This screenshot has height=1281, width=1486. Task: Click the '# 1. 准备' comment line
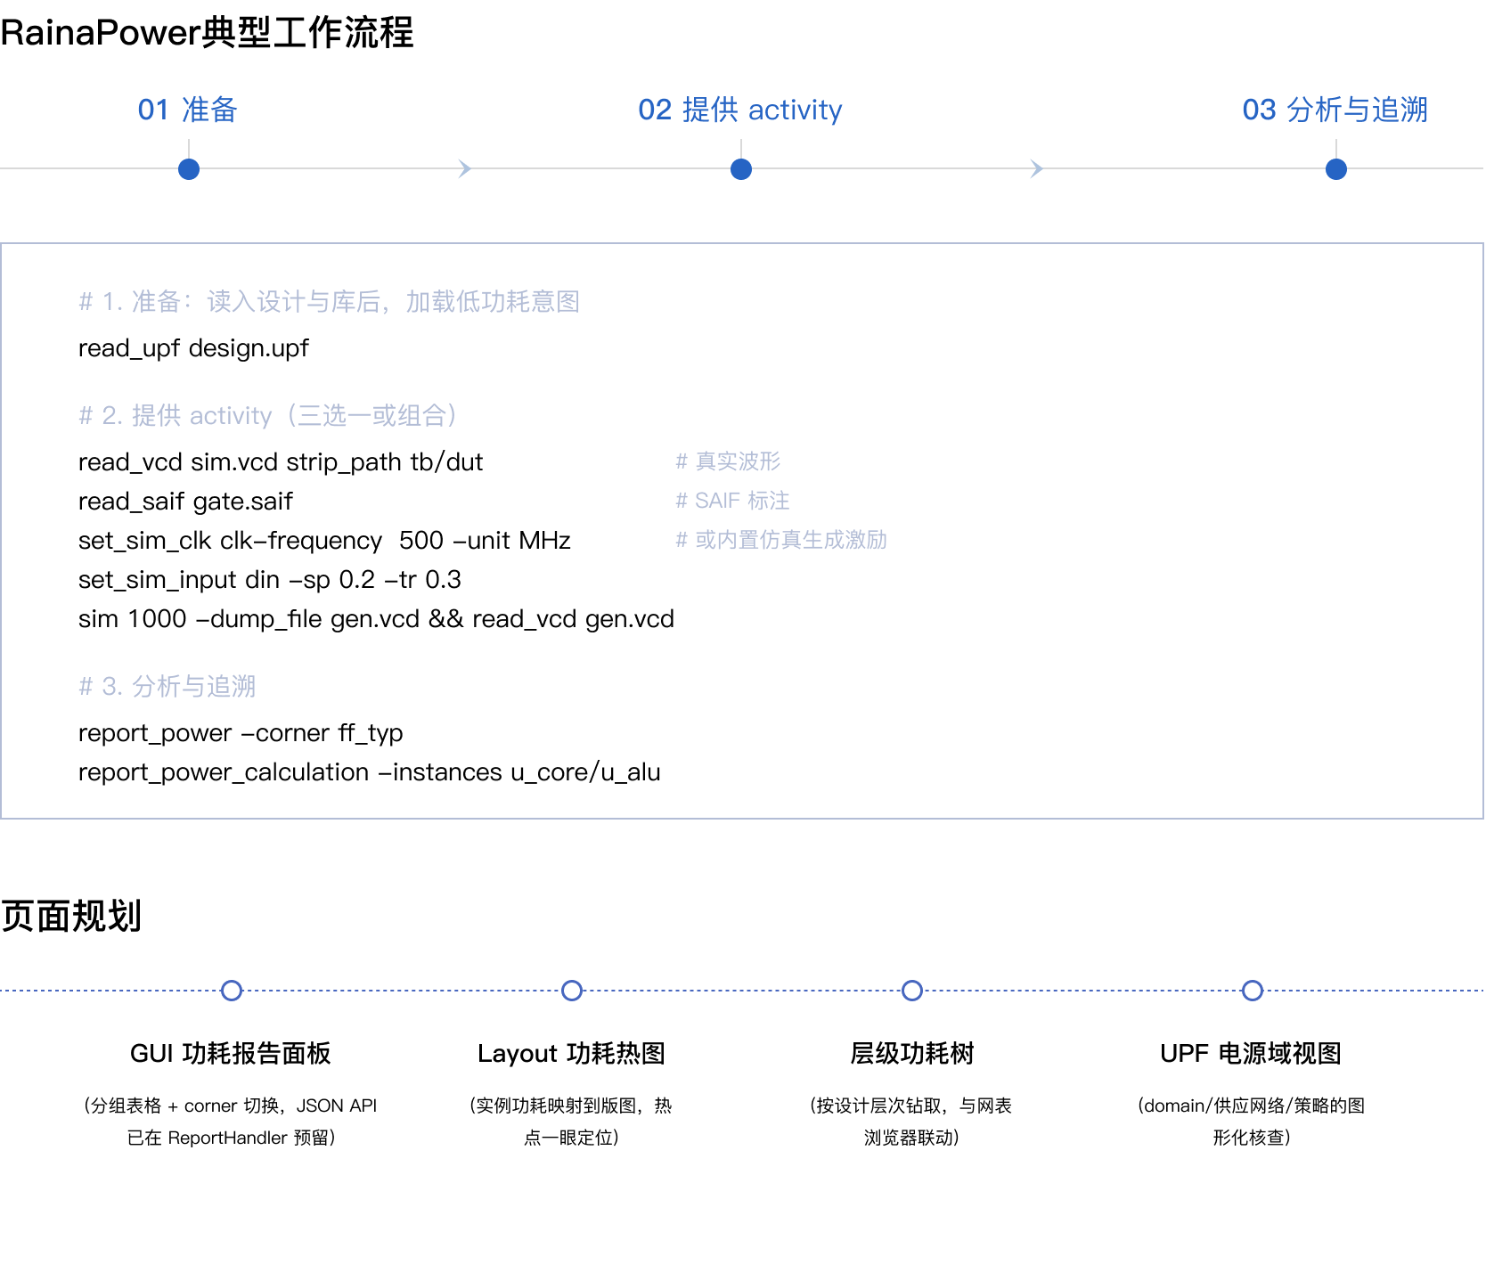(x=330, y=302)
